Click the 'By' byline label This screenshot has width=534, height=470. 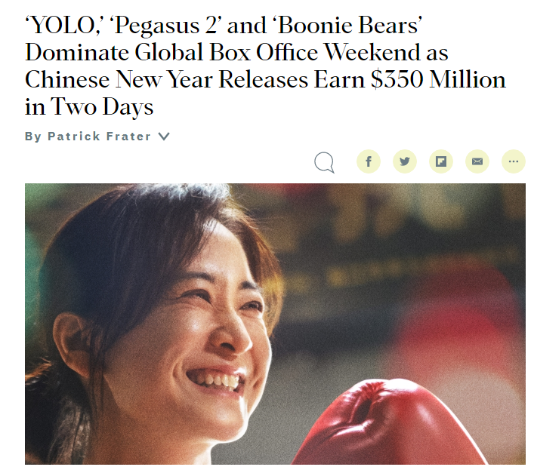(x=33, y=137)
